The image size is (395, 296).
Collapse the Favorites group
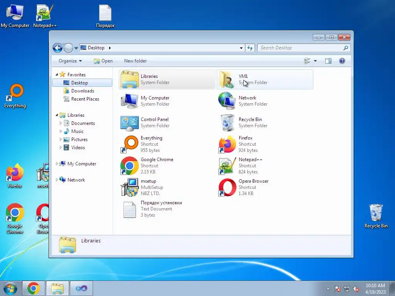pyautogui.click(x=57, y=74)
